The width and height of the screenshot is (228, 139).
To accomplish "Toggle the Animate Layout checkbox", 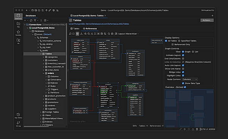I will tap(183, 55).
